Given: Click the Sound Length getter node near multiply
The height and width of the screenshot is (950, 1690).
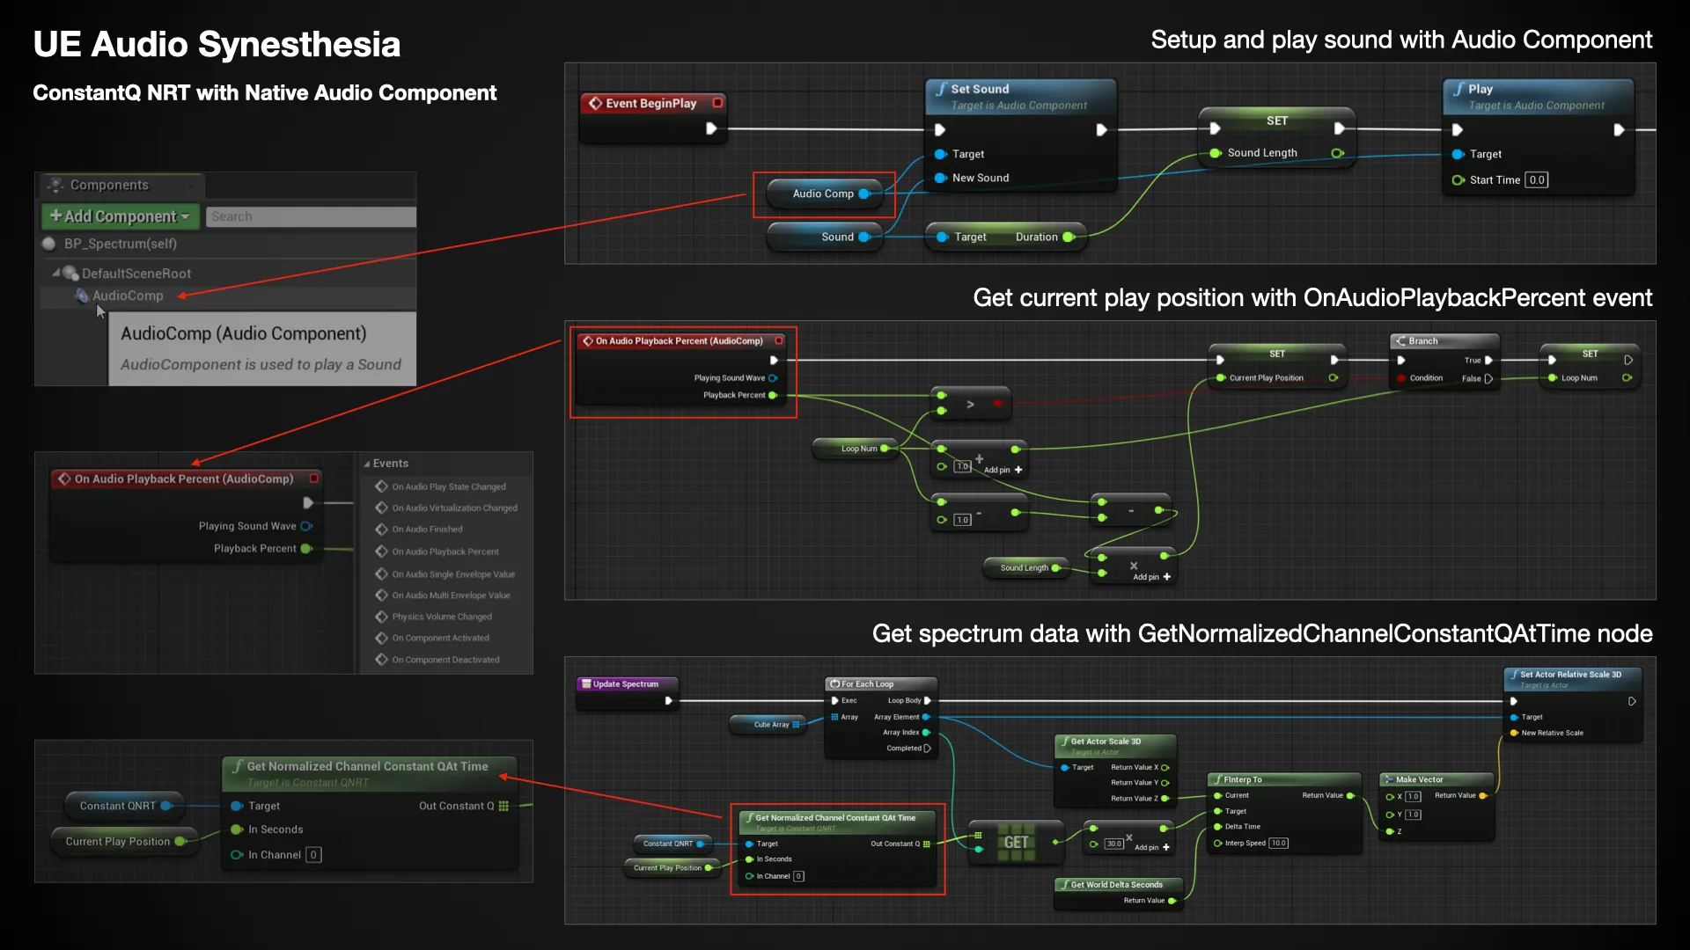Looking at the screenshot, I should [1025, 567].
